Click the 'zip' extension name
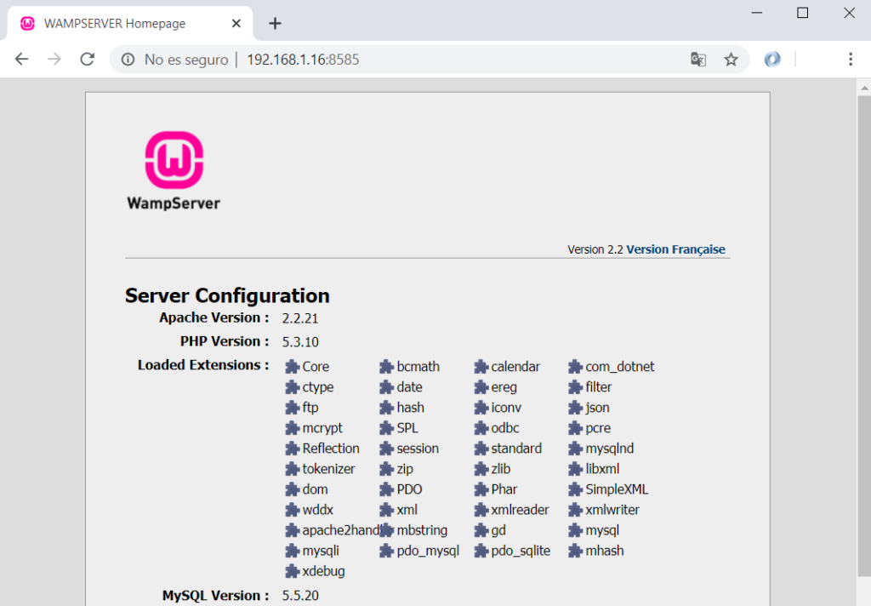The height and width of the screenshot is (606, 871). [x=405, y=469]
